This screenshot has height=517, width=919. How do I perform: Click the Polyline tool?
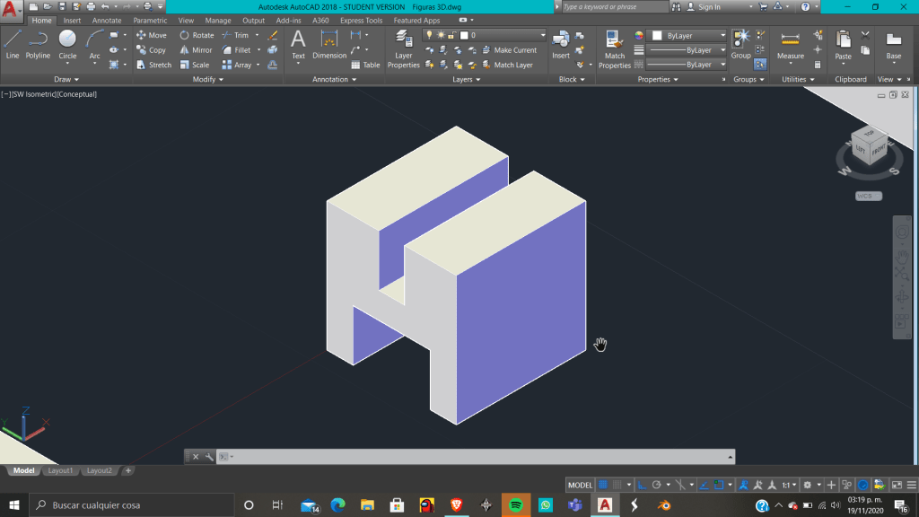pyautogui.click(x=38, y=44)
